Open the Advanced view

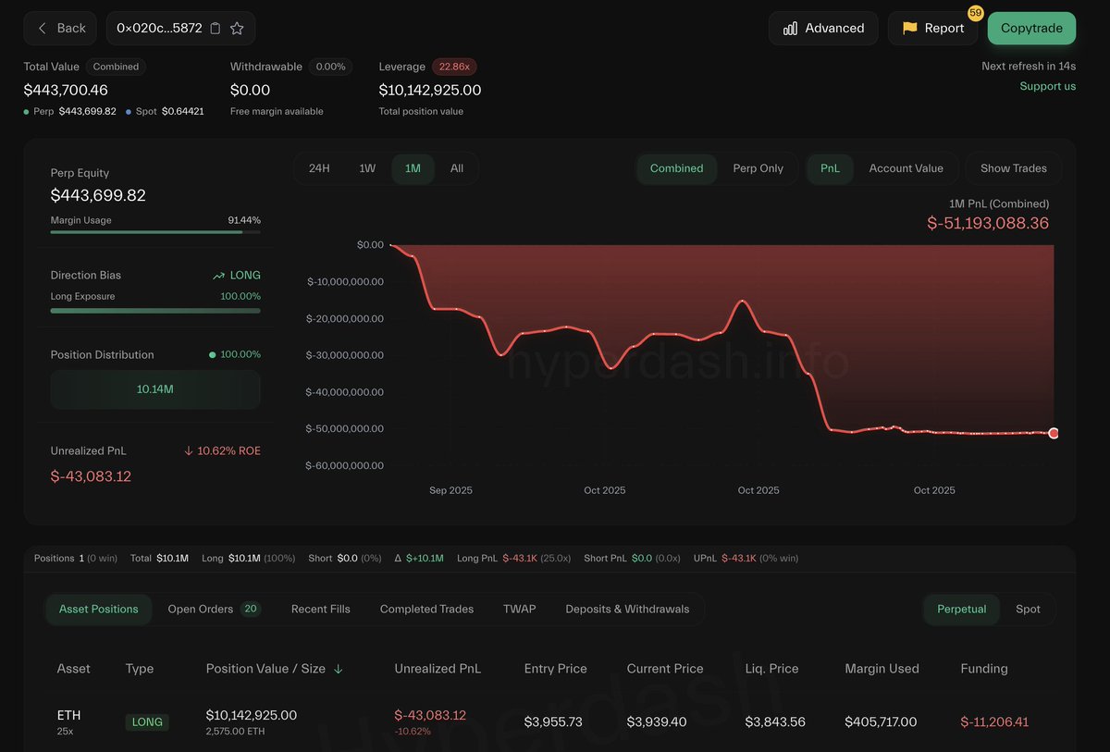click(x=823, y=29)
